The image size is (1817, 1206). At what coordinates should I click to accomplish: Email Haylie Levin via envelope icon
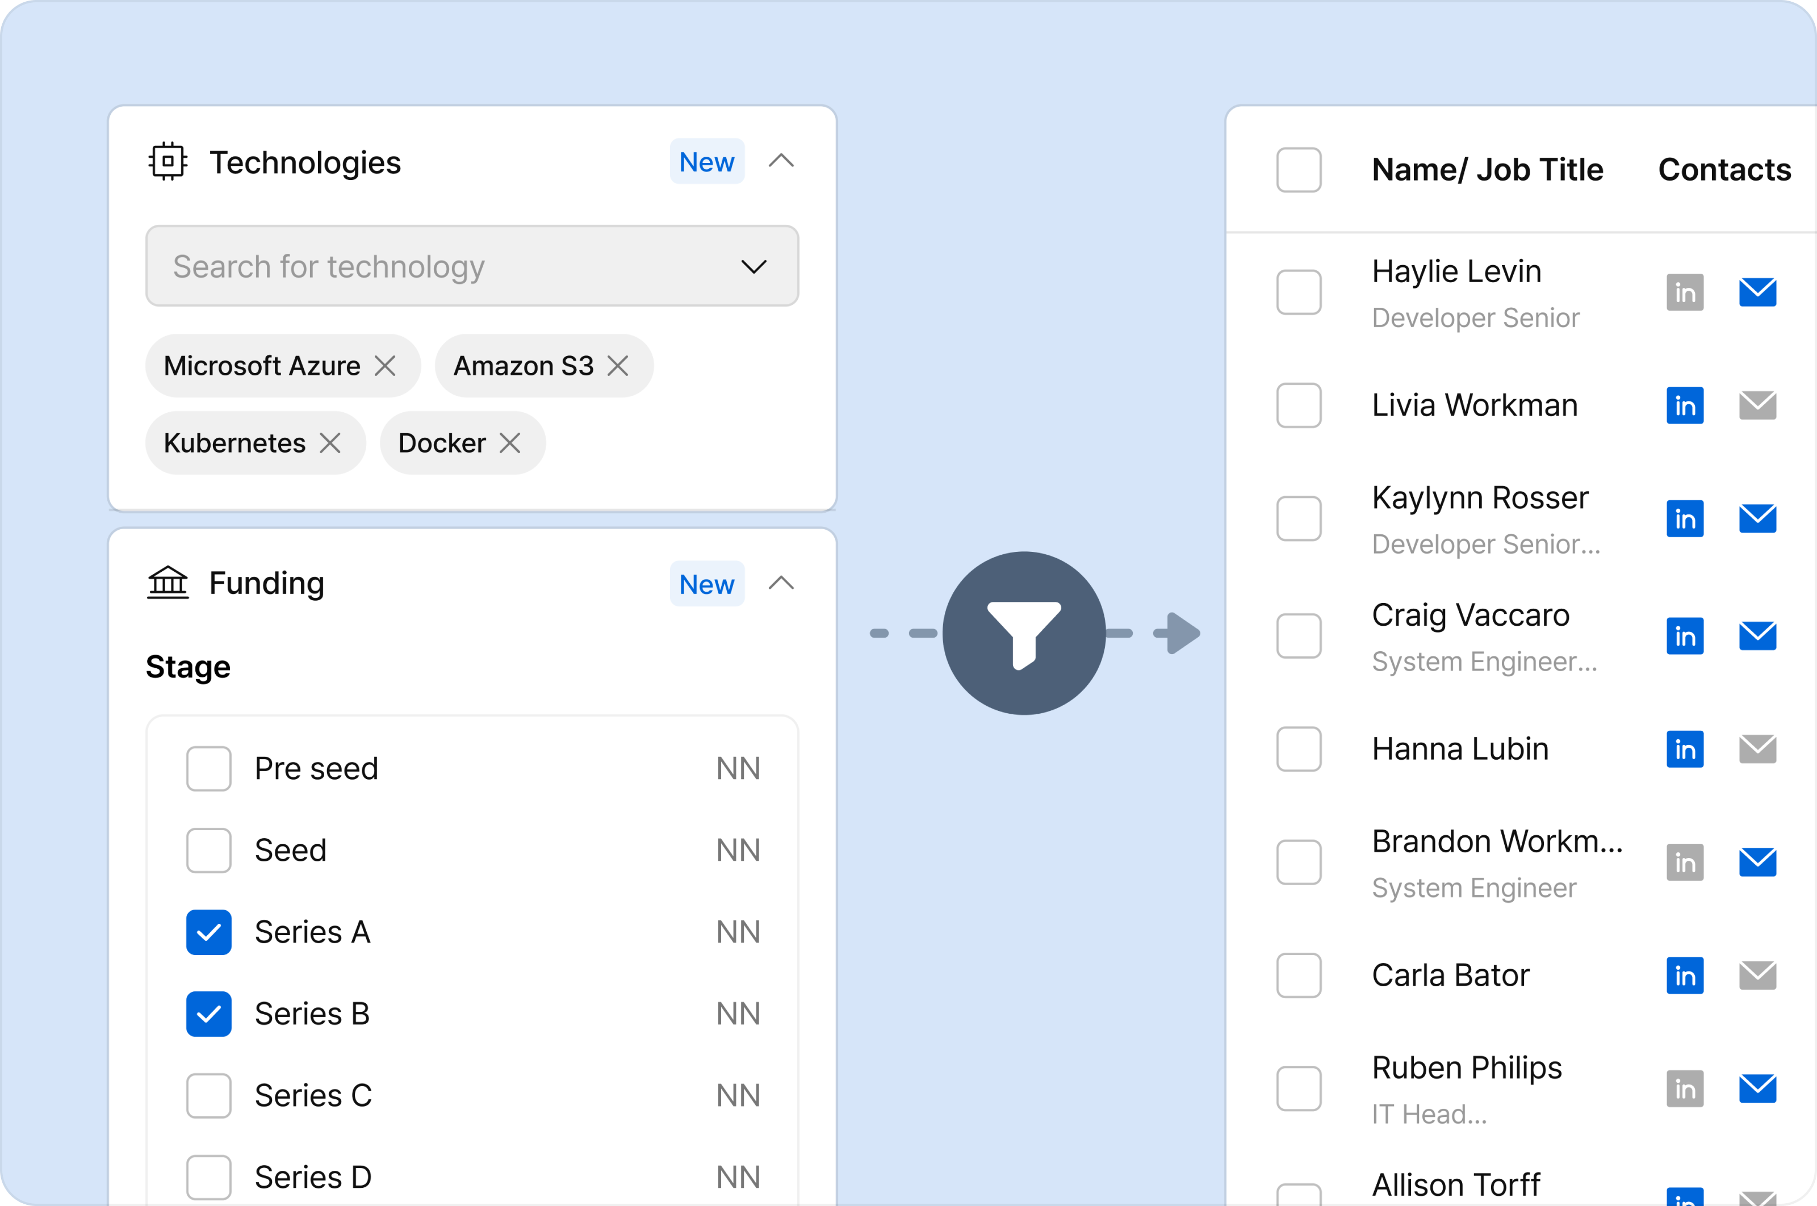point(1758,292)
